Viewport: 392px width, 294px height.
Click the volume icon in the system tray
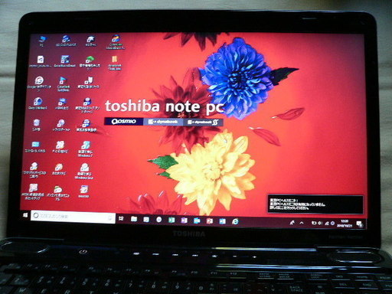tap(320, 224)
